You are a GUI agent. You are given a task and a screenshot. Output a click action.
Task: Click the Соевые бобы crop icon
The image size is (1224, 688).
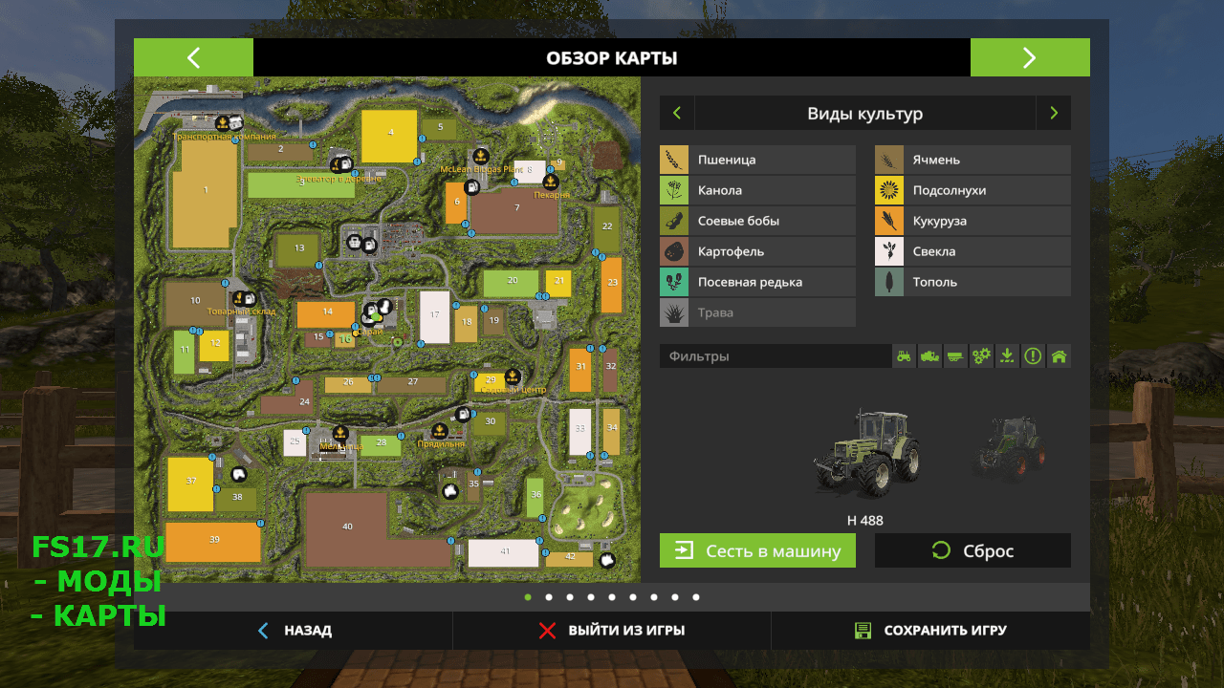coord(674,221)
